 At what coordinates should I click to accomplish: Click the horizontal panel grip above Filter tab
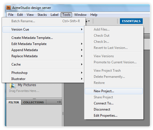[34, 99]
